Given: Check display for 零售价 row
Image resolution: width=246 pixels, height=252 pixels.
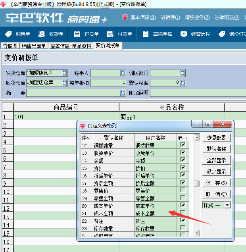Looking at the screenshot, I should (183, 190).
